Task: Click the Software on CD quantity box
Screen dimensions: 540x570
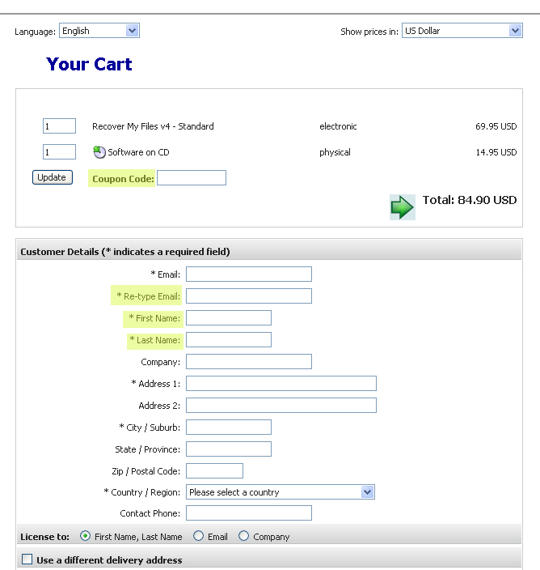Action: pos(59,152)
